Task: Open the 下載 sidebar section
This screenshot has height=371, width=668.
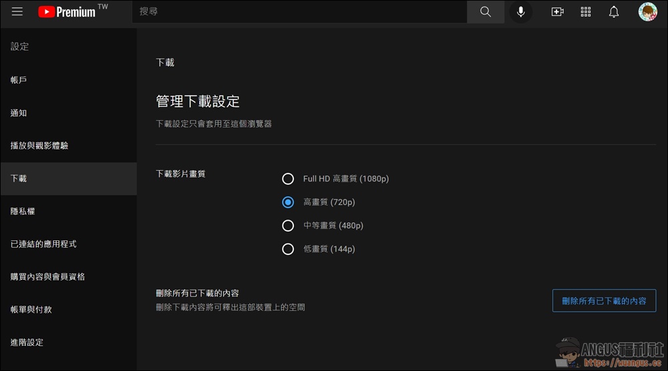Action: coord(69,179)
